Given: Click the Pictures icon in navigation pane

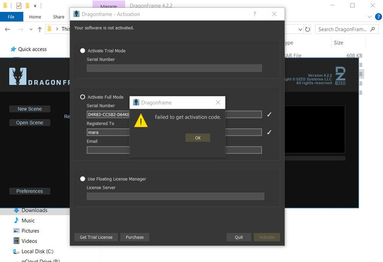Looking at the screenshot, I should (x=16, y=230).
